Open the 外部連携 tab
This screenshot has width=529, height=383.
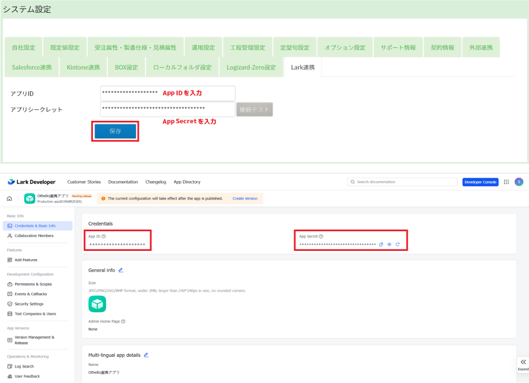(x=481, y=47)
